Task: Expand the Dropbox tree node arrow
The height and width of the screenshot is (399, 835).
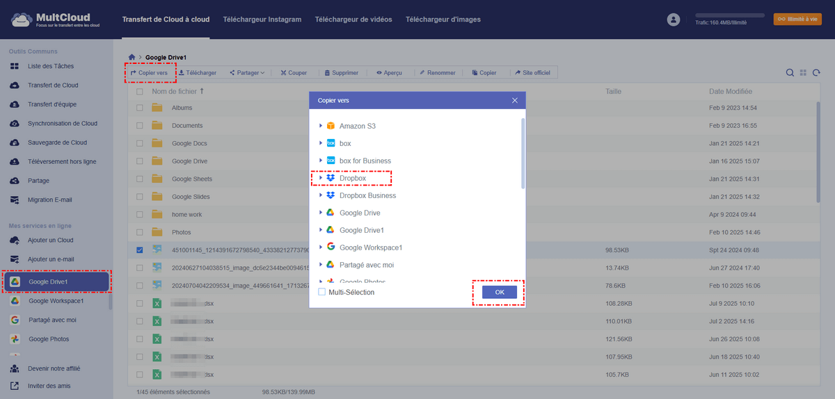Action: (x=321, y=178)
